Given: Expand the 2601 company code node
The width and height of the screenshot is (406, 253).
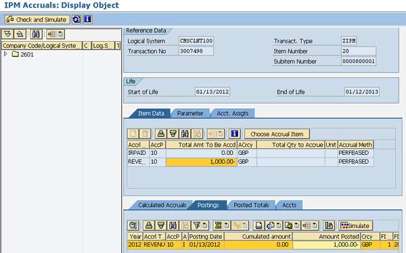Looking at the screenshot, I should pos(5,54).
